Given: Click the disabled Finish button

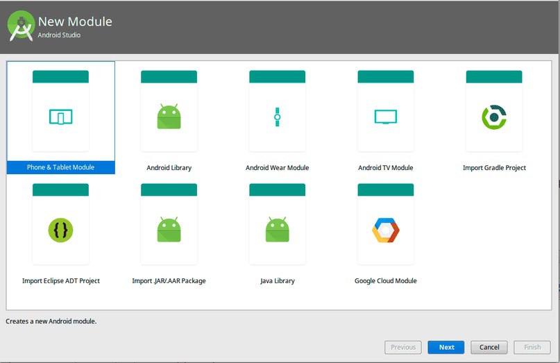Looking at the screenshot, I should [x=532, y=347].
